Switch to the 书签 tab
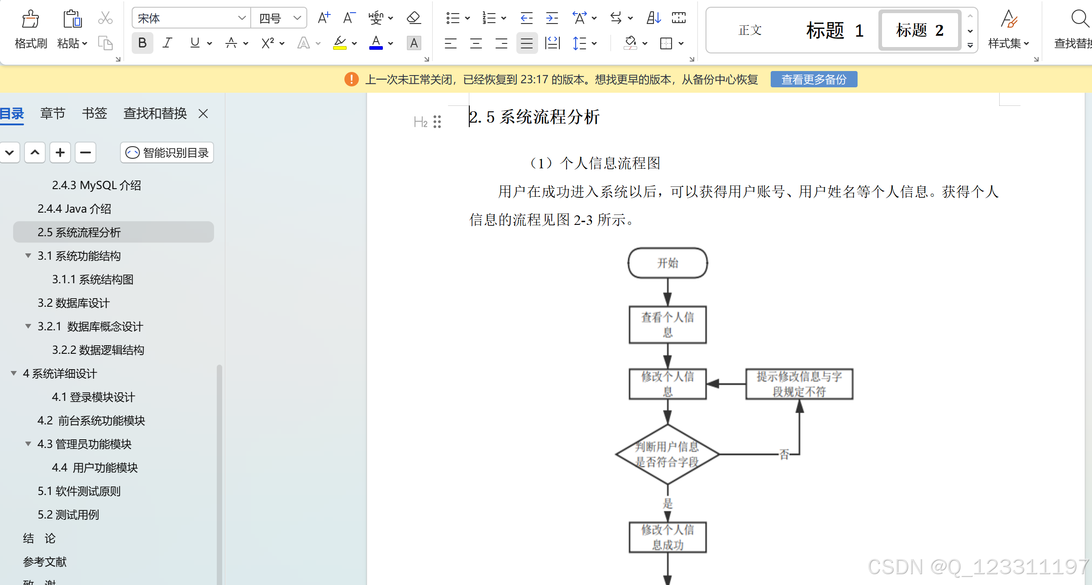The height and width of the screenshot is (585, 1092). click(95, 113)
